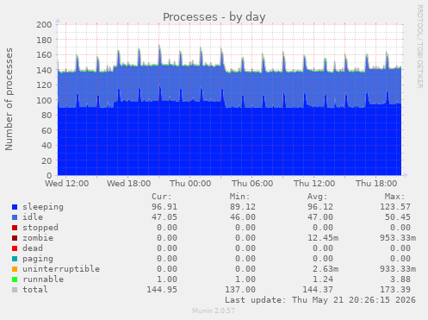Click the 'Avg:' column header
Viewport: 428px width, 320px height.
318,197
